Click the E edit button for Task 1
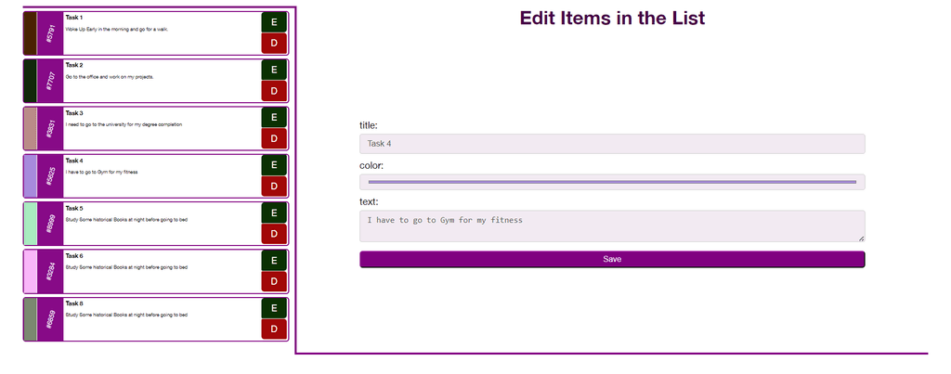951x374 pixels. point(274,22)
